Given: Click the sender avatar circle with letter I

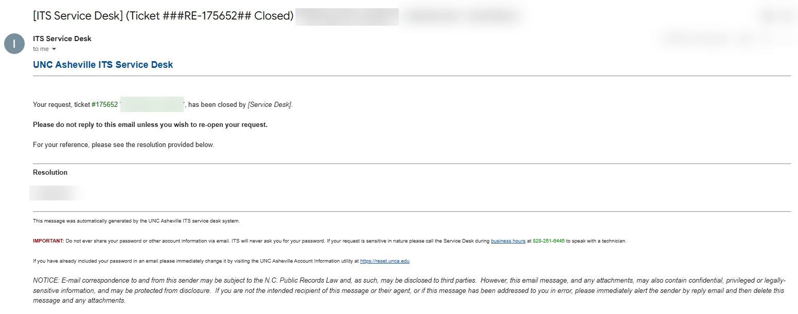Looking at the screenshot, I should tap(14, 44).
